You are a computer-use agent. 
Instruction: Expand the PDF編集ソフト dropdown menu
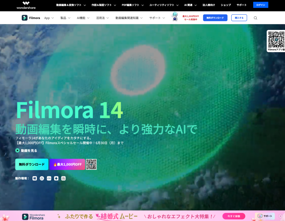coord(133,5)
